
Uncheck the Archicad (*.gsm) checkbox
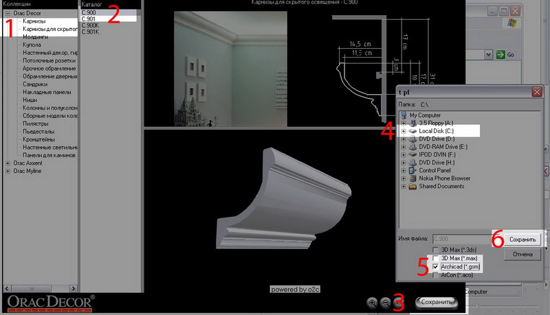[x=436, y=266]
